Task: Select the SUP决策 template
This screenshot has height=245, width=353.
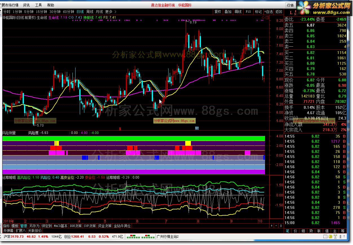Action: pos(90,226)
